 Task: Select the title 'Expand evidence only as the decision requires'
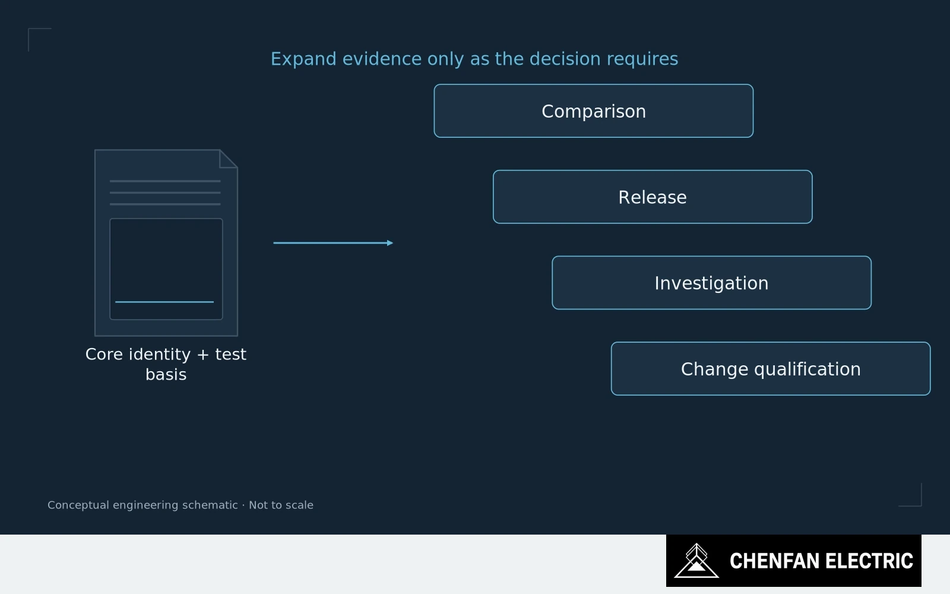tap(474, 59)
